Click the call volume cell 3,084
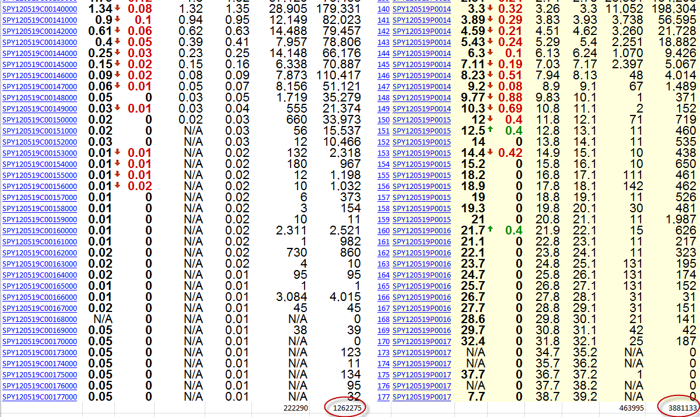 290,297
